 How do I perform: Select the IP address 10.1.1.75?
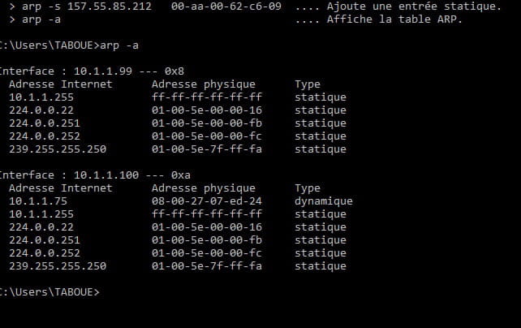coord(38,201)
